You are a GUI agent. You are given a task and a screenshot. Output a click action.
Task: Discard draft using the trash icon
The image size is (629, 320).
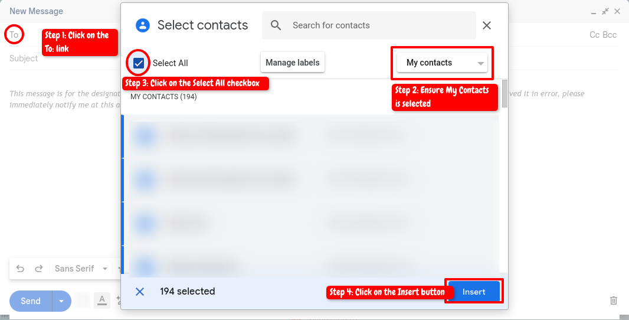click(613, 301)
